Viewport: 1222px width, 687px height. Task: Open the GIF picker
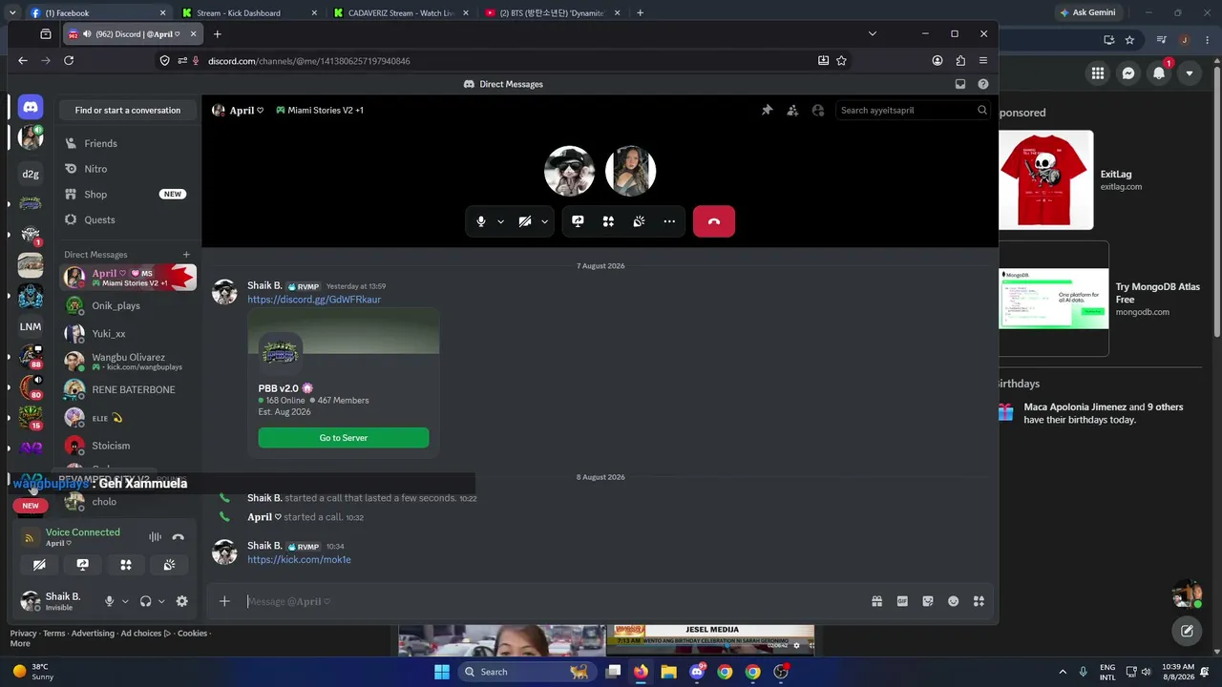coord(902,601)
